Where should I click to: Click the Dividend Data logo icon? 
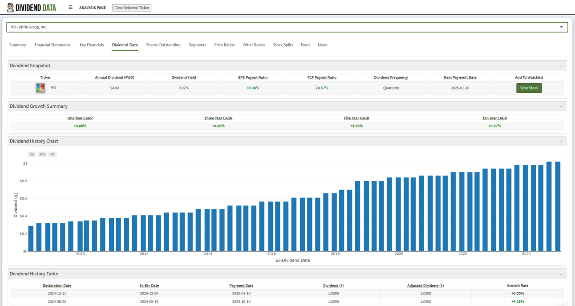10,8
